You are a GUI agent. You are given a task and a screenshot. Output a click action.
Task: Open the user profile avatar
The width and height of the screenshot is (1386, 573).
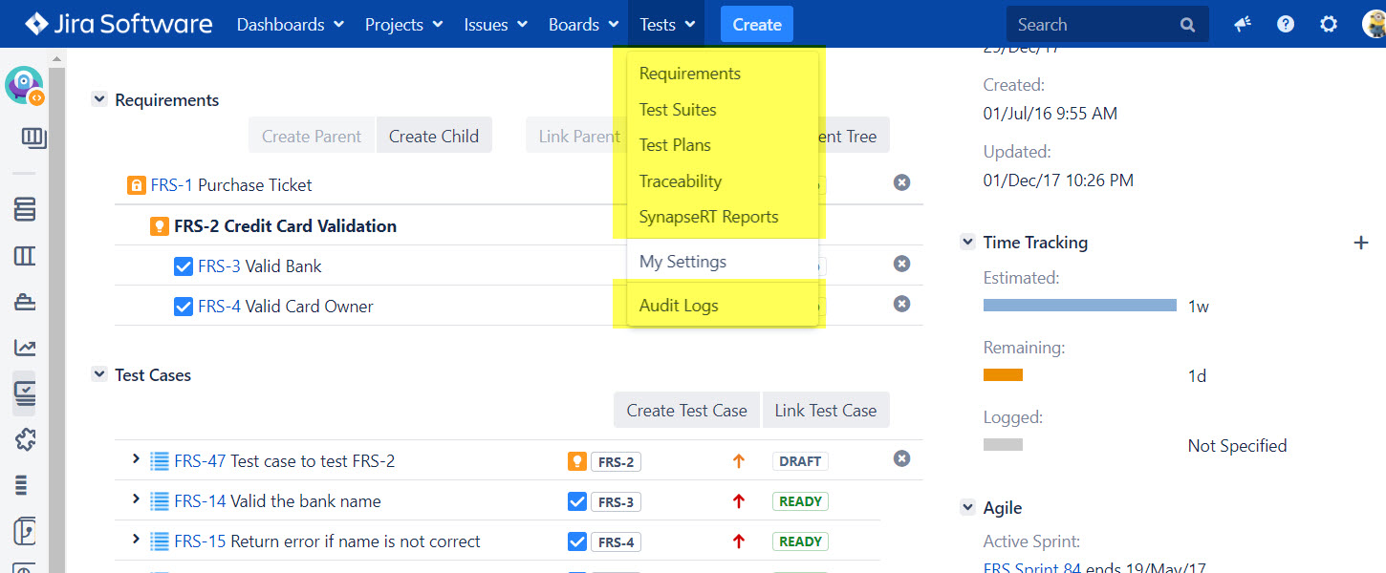pyautogui.click(x=1375, y=25)
